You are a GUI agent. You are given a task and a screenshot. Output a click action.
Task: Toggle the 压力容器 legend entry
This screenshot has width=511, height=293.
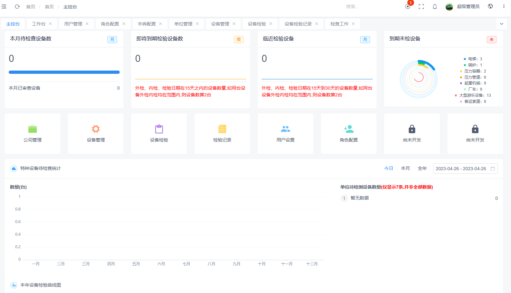473,71
